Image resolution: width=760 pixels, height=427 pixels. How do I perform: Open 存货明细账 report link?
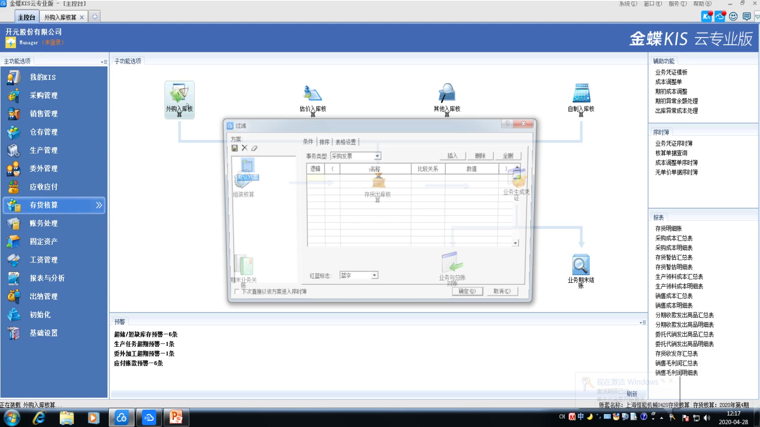click(668, 228)
